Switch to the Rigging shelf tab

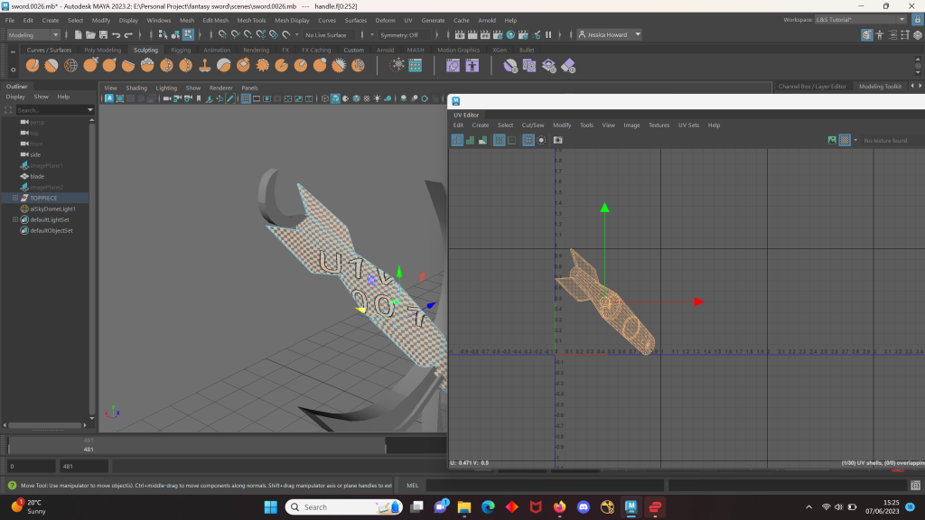[181, 51]
